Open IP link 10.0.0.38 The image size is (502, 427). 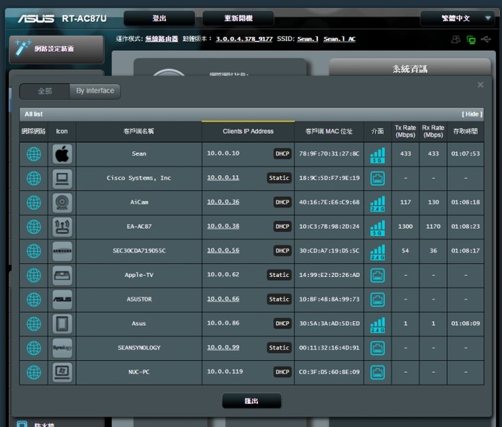pos(223,226)
